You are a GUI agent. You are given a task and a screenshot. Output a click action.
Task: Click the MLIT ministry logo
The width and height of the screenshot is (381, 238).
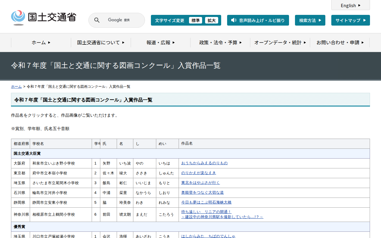tap(43, 18)
